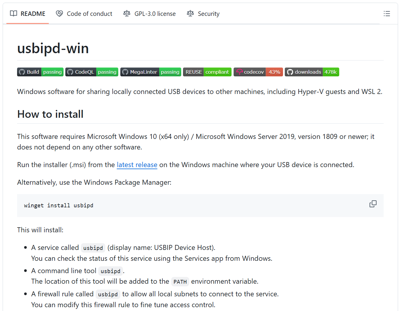Open the REUSE compliant badge
Viewport: 401px width, 311px height.
click(x=207, y=72)
